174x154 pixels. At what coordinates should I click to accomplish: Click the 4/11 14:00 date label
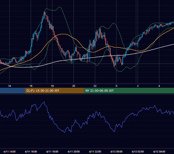9,151
